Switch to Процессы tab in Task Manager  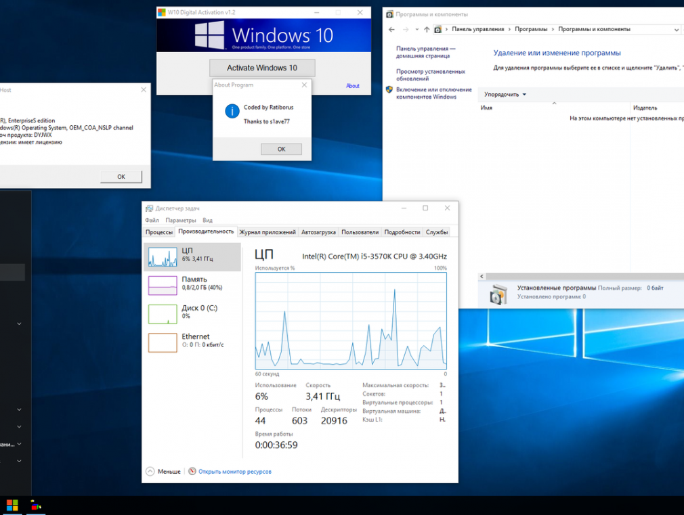(158, 232)
